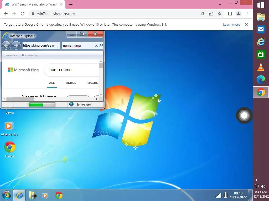Click the Google icon in Chrome's address bar
Viewport: 269px width, 201px height.
(203, 14)
